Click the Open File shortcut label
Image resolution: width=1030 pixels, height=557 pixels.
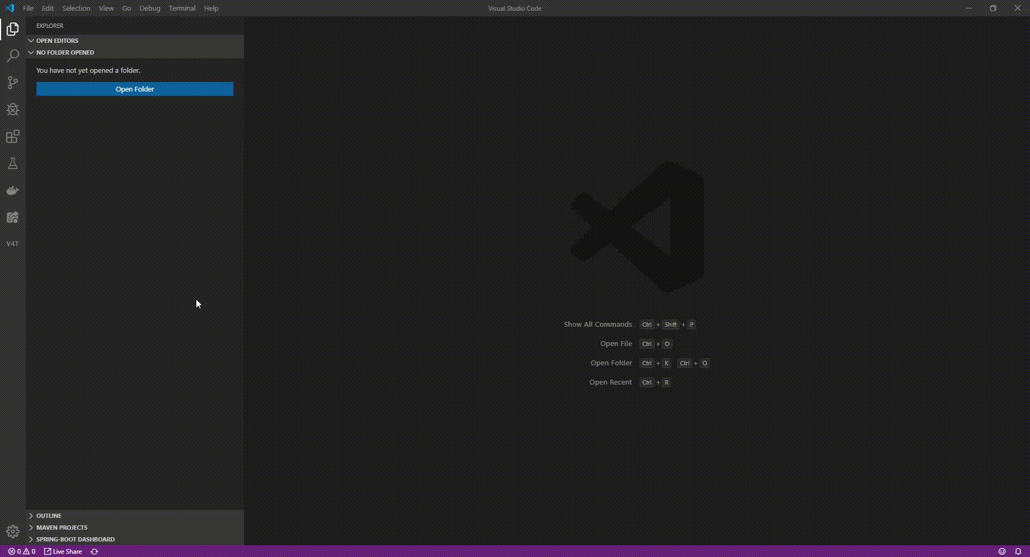point(616,344)
